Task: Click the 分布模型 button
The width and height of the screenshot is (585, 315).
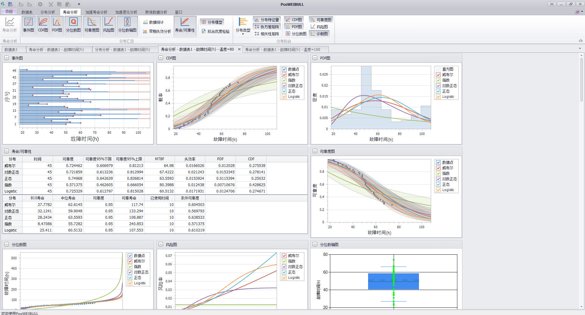Action: point(212,22)
